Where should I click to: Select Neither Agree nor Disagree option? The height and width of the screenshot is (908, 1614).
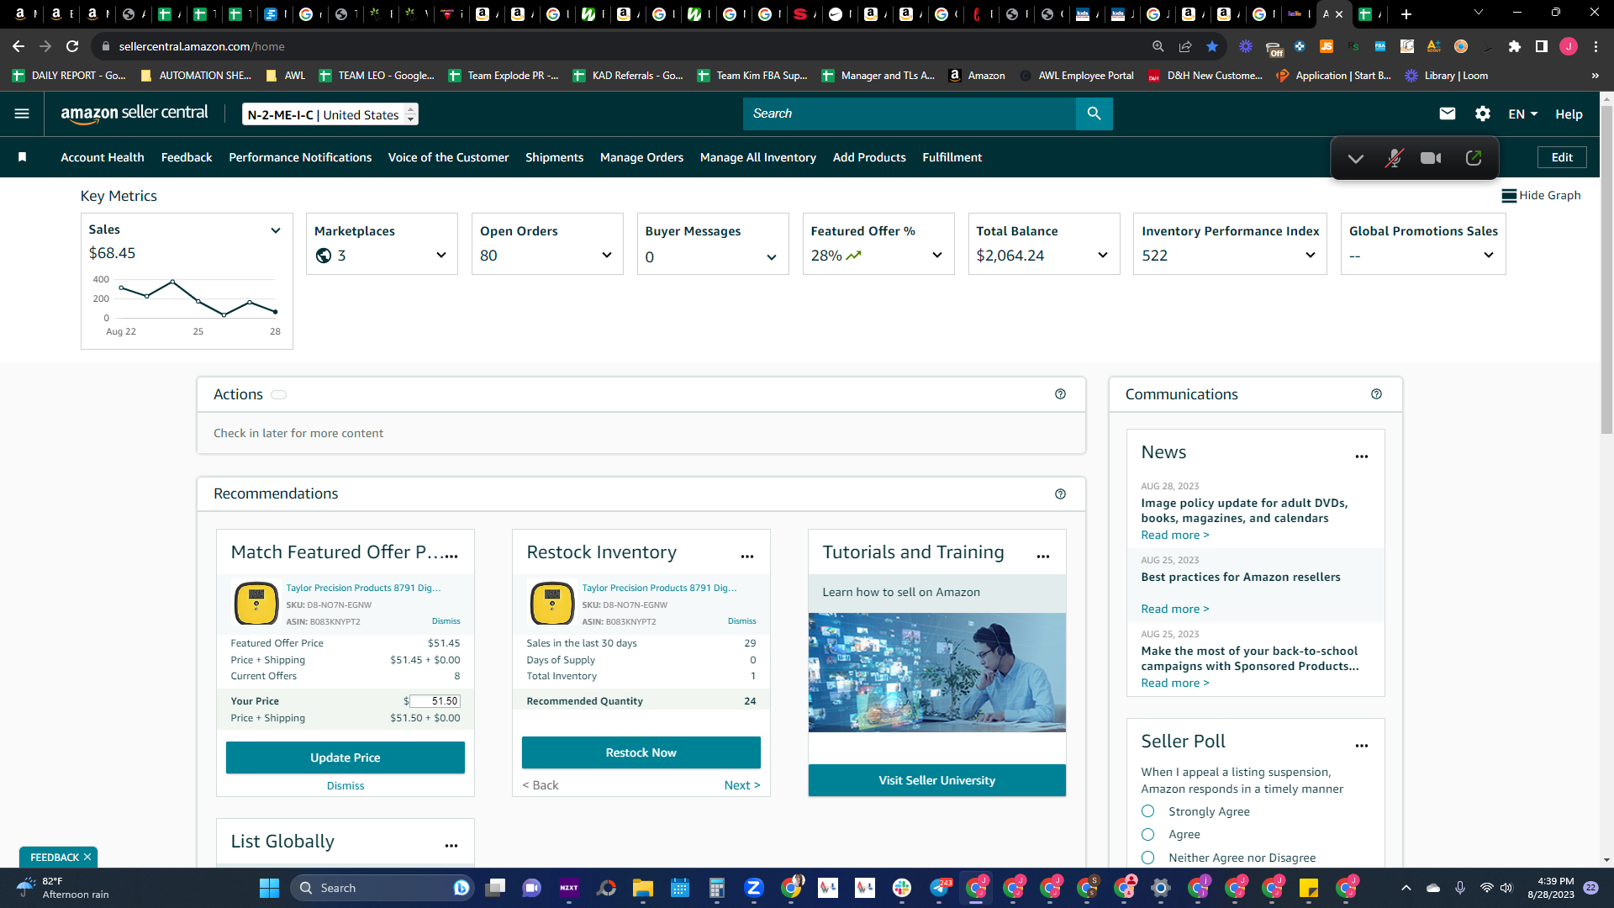pos(1147,858)
